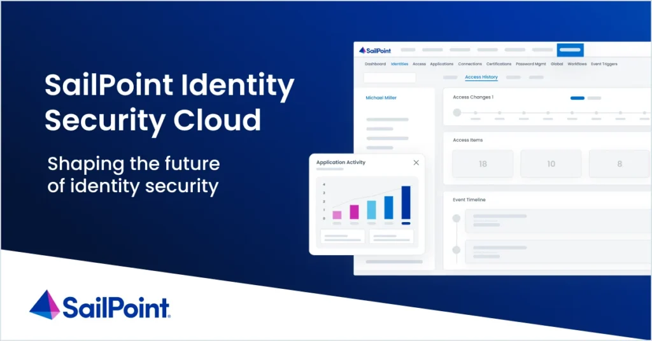Click the magenta chart bar

pos(354,212)
